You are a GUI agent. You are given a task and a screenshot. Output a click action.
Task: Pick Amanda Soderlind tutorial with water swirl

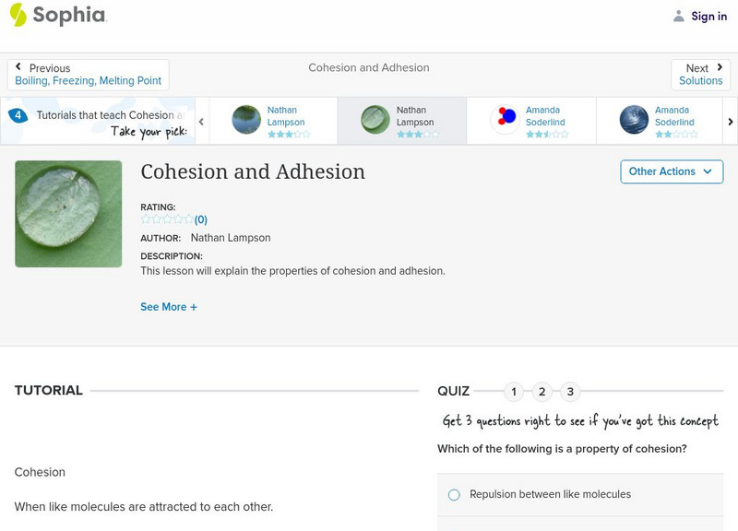[661, 121]
